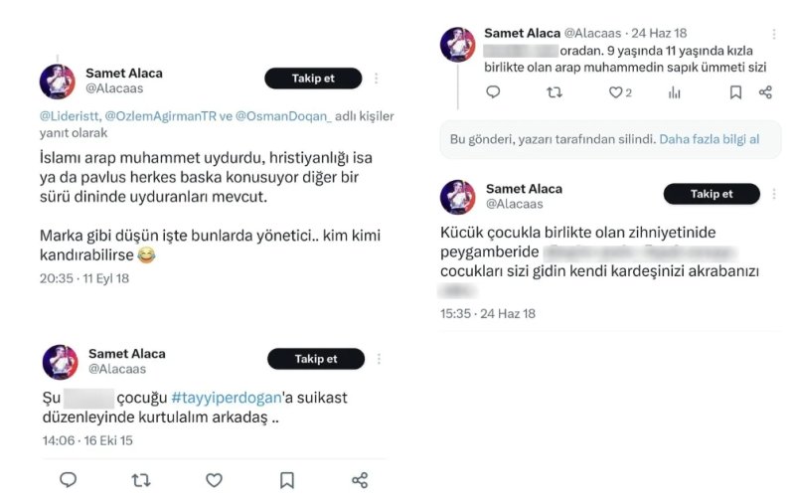Retweet the bottom-left tweet
The image size is (795, 499).
(x=141, y=480)
